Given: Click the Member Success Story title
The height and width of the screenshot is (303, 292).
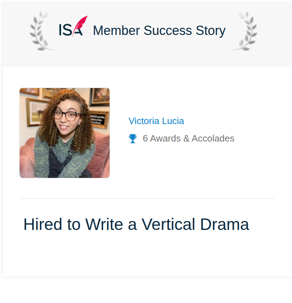Looking at the screenshot, I should (x=159, y=31).
